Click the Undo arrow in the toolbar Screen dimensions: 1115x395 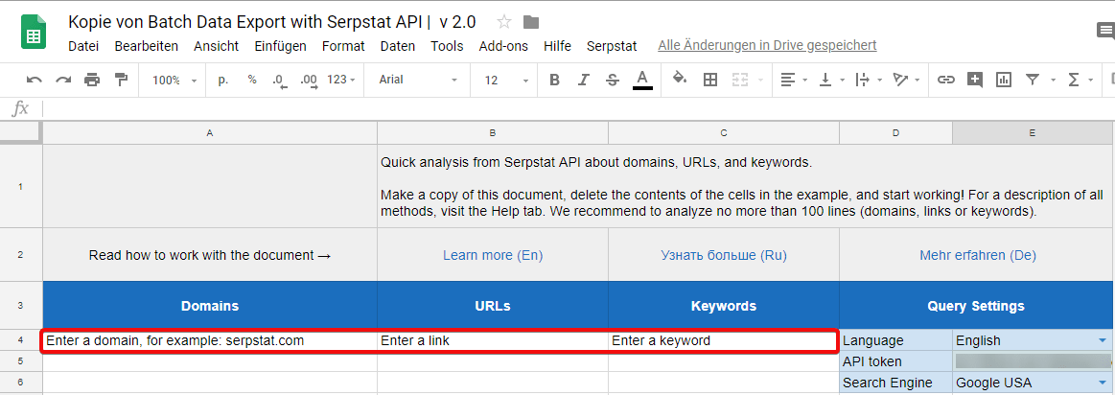click(x=34, y=80)
